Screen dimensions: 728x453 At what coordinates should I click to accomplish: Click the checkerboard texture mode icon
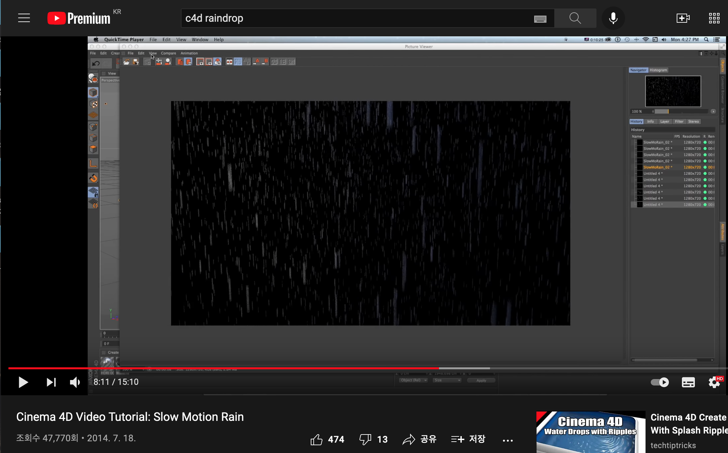tap(94, 104)
